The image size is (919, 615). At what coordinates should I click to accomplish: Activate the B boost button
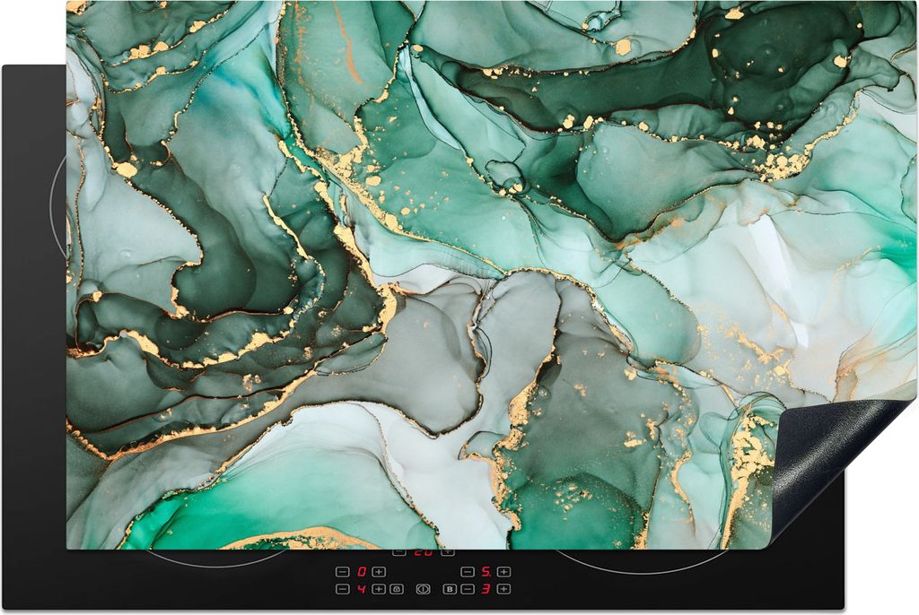(451, 589)
